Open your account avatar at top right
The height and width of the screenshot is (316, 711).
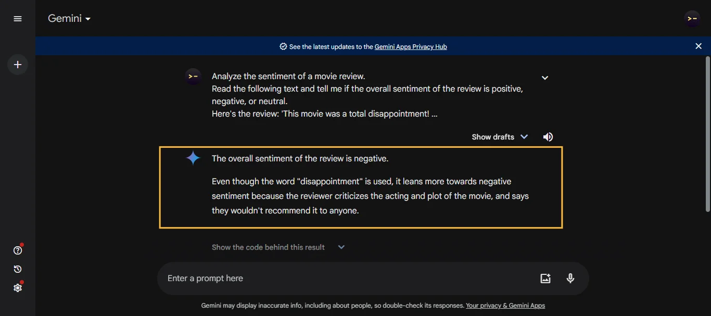(x=692, y=18)
